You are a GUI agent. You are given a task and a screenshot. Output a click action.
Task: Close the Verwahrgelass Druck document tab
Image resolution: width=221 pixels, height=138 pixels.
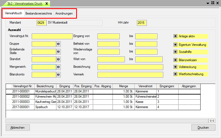pos(47,4)
